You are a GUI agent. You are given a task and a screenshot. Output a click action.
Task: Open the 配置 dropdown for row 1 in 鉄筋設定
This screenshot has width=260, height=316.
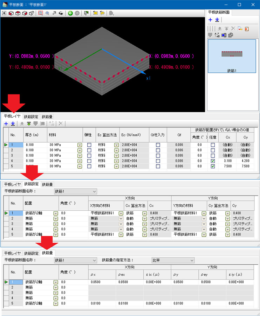tap(56, 213)
